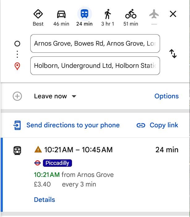Select the Best travel mode icon
This screenshot has width=190, height=217.
coord(38,14)
